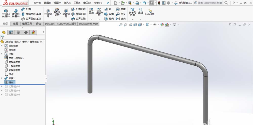Select 前视基准面 (Front Plane) in tree
The height and width of the screenshot is (125, 253).
(13, 62)
